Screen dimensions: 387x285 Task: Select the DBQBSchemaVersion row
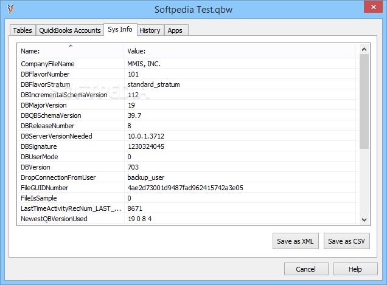pyautogui.click(x=188, y=115)
